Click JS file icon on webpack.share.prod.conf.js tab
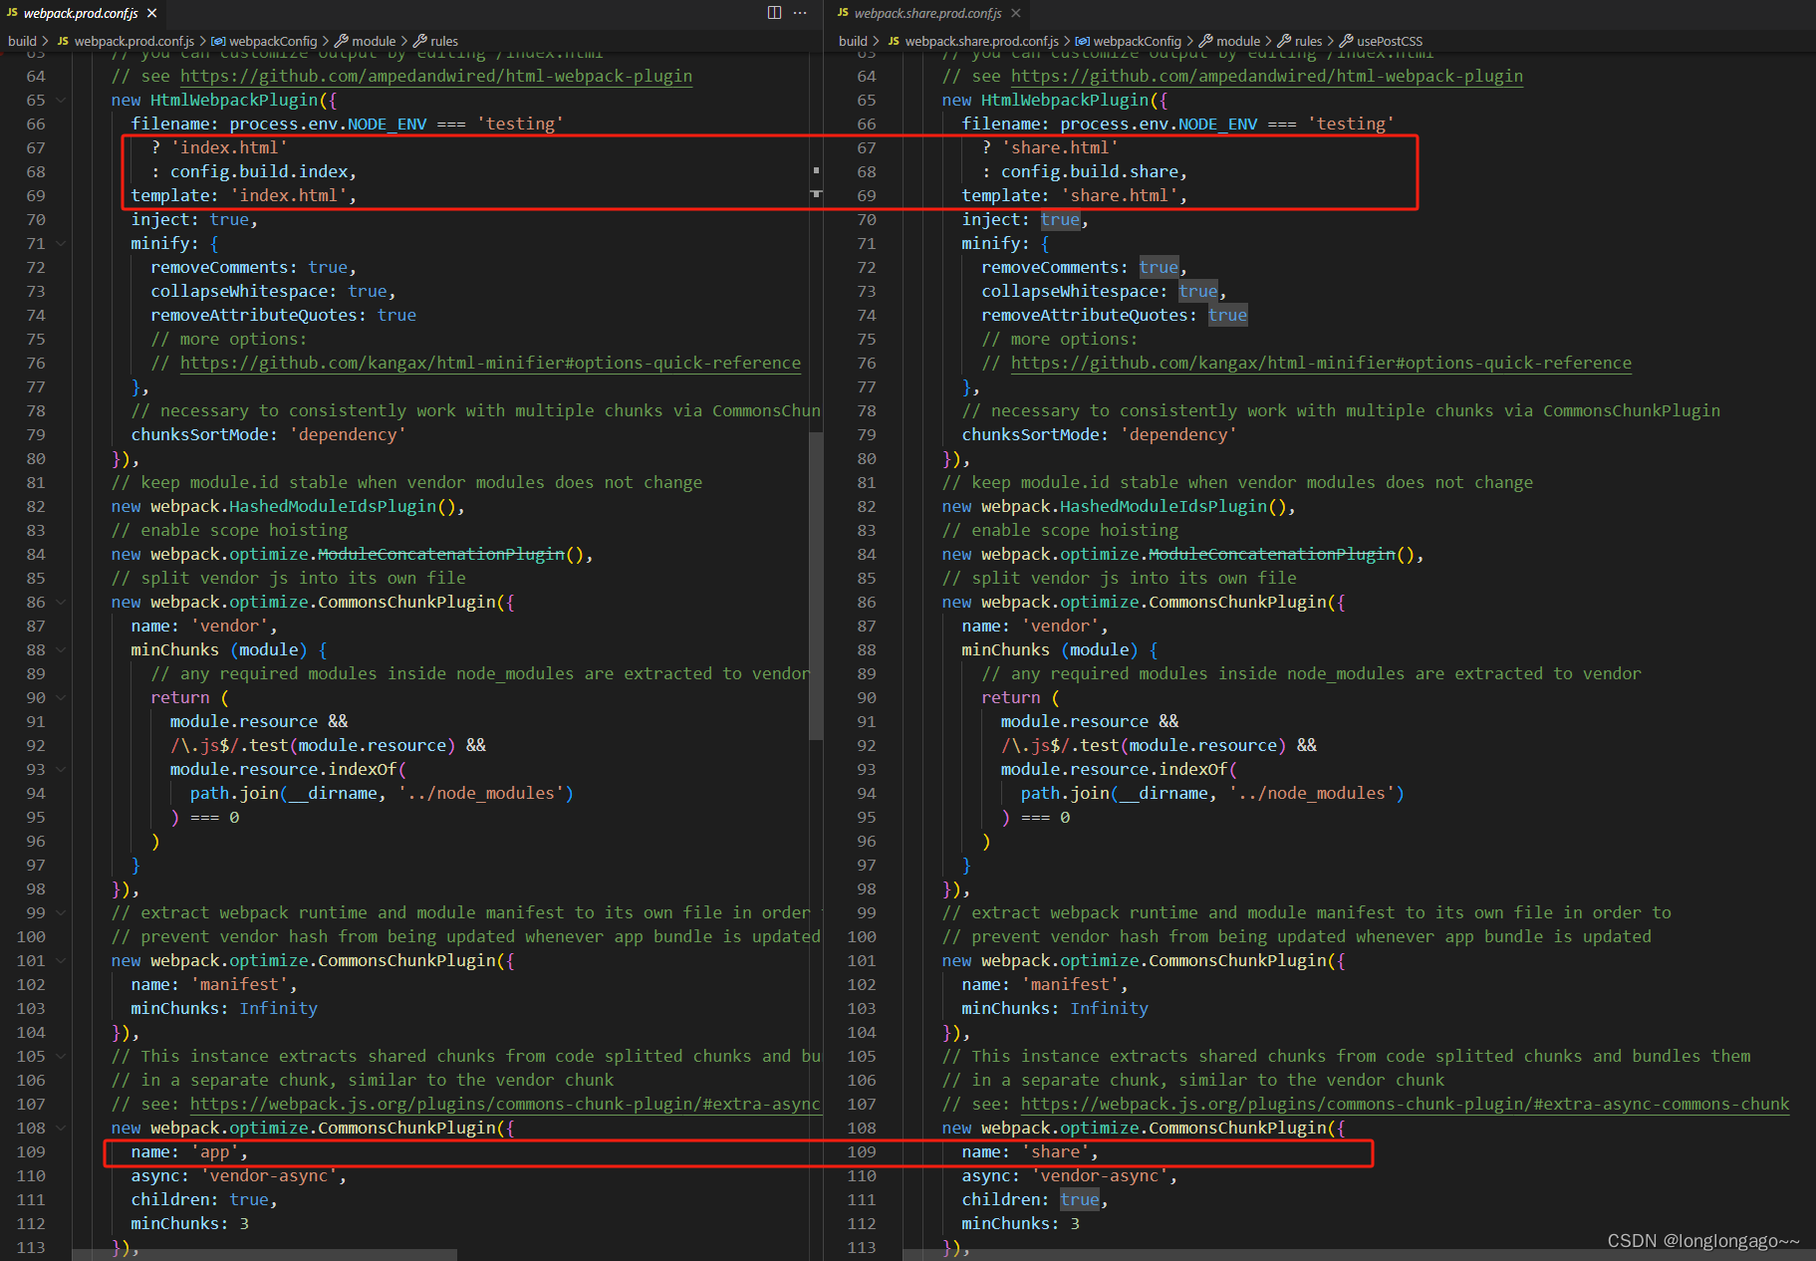This screenshot has width=1816, height=1261. (843, 13)
